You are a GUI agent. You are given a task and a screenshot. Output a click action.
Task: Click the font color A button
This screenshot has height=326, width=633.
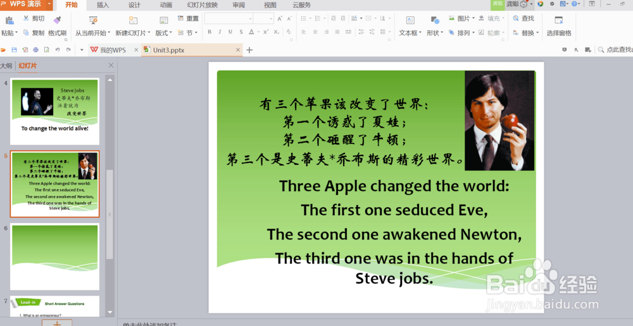pos(251,32)
